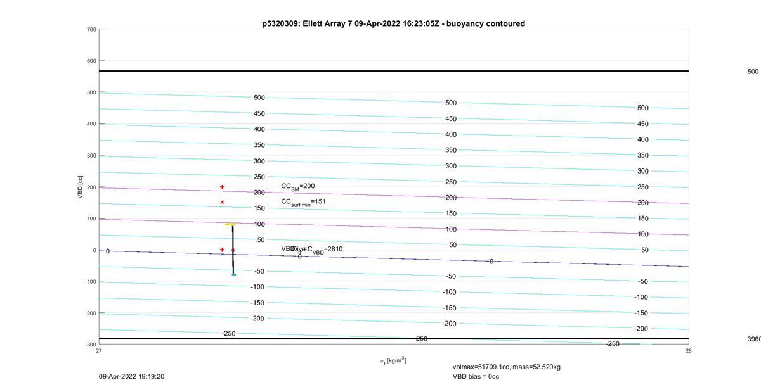Image resolution: width=761 pixels, height=387 pixels.
Task: Click the 09-Apr-2022 19:19:20 timestamp
Action: coord(131,376)
